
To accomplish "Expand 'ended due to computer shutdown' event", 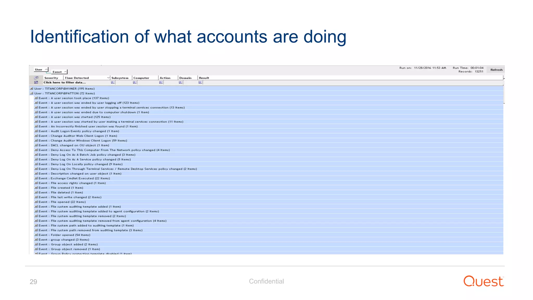I will pyautogui.click(x=36, y=112).
